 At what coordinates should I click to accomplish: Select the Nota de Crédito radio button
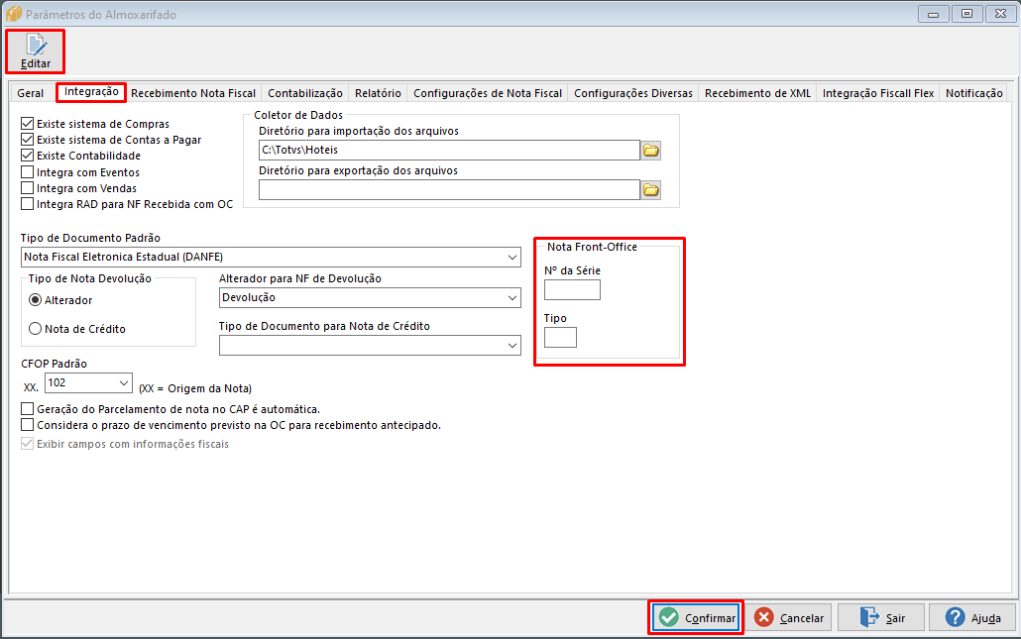click(x=35, y=329)
